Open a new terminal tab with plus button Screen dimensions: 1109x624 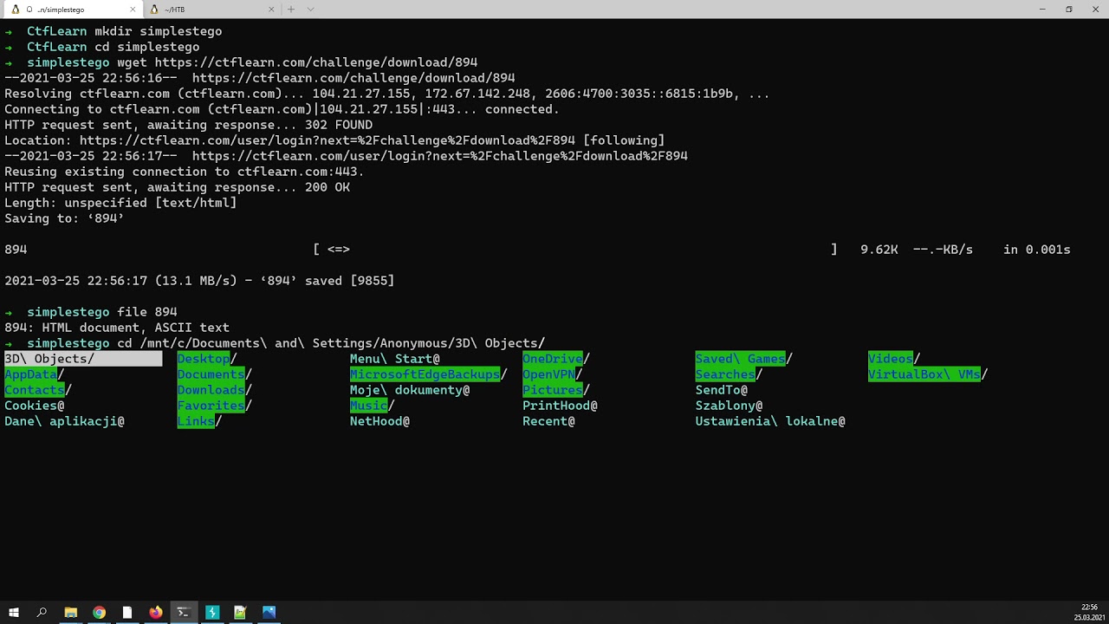pyautogui.click(x=291, y=10)
